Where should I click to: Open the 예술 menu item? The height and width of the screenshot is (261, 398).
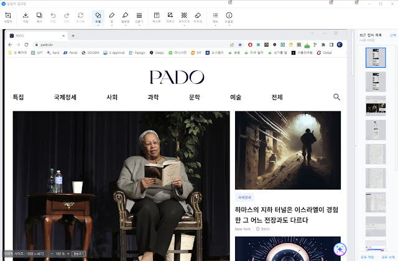[x=236, y=97]
